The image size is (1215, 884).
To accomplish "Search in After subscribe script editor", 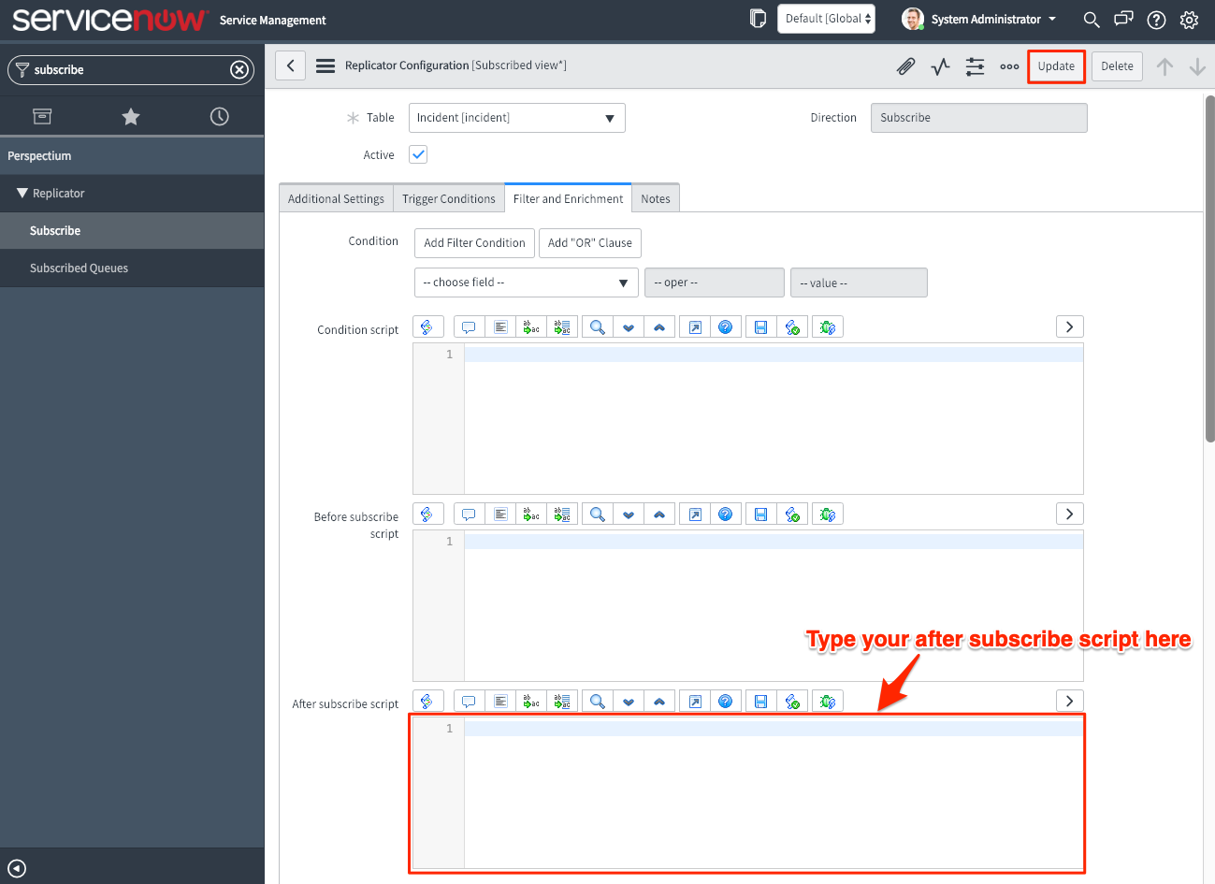I will click(597, 701).
